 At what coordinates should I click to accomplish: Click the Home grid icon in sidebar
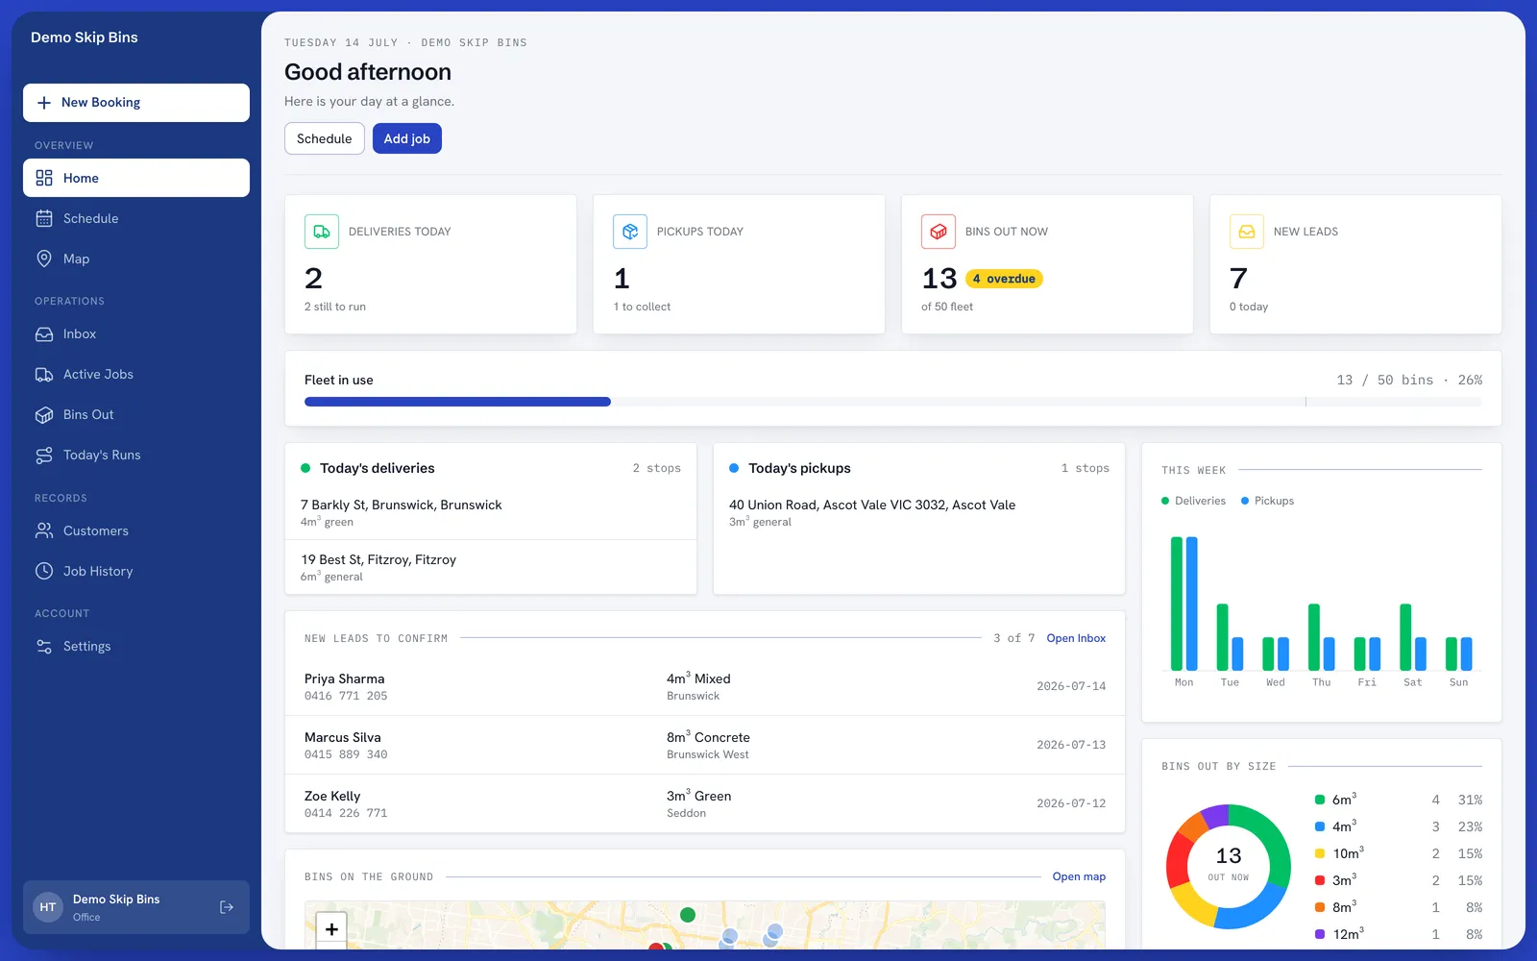coord(44,178)
